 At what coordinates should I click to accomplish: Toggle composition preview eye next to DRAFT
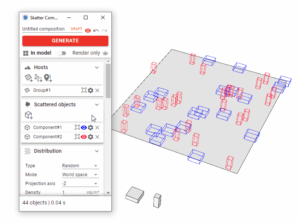click(x=88, y=30)
